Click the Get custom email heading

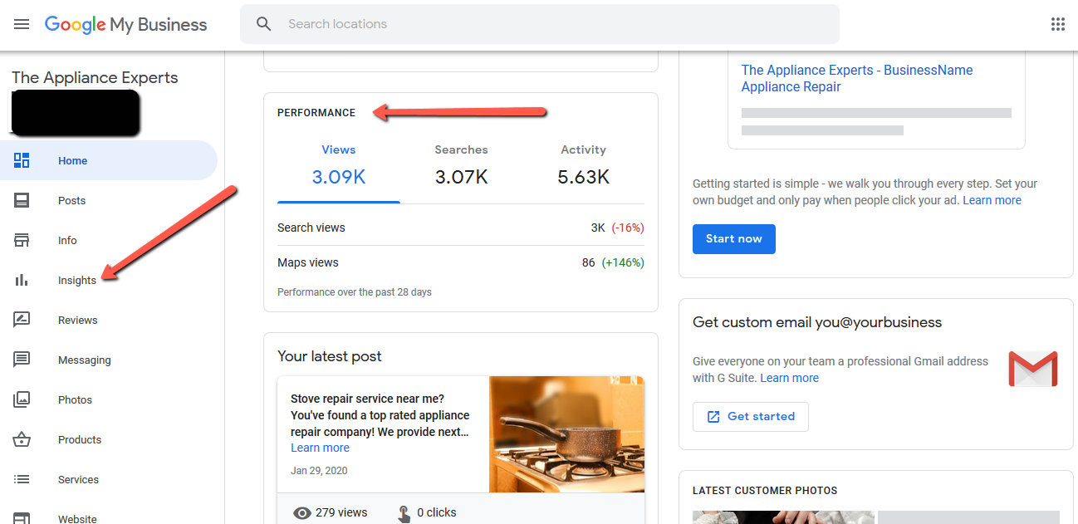pos(817,322)
